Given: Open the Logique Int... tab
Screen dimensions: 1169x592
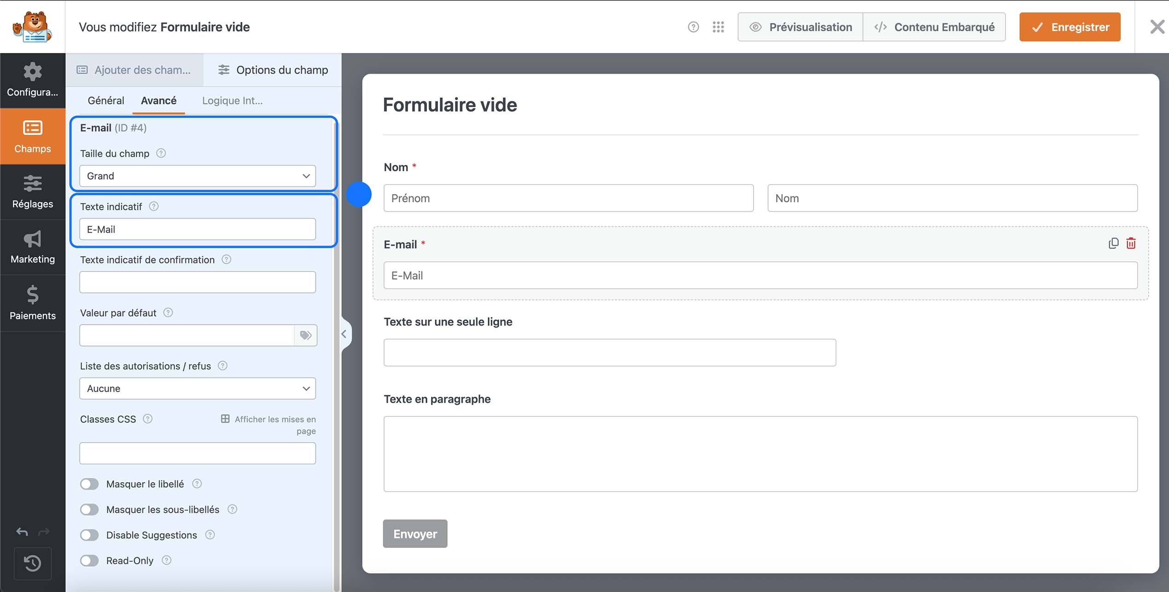Looking at the screenshot, I should (x=232, y=100).
